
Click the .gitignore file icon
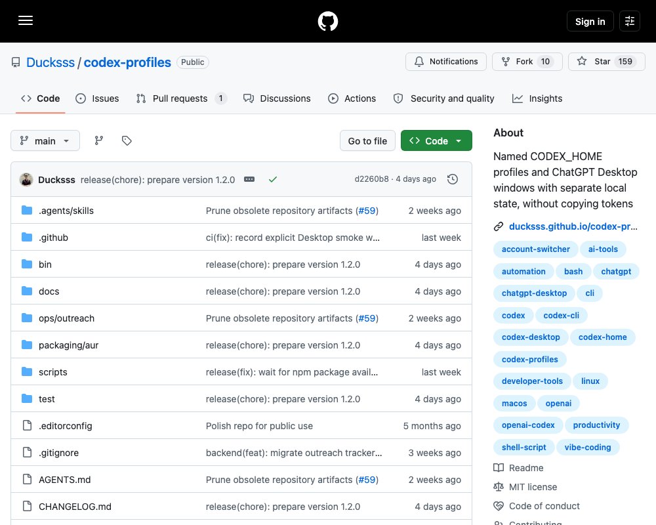27,452
